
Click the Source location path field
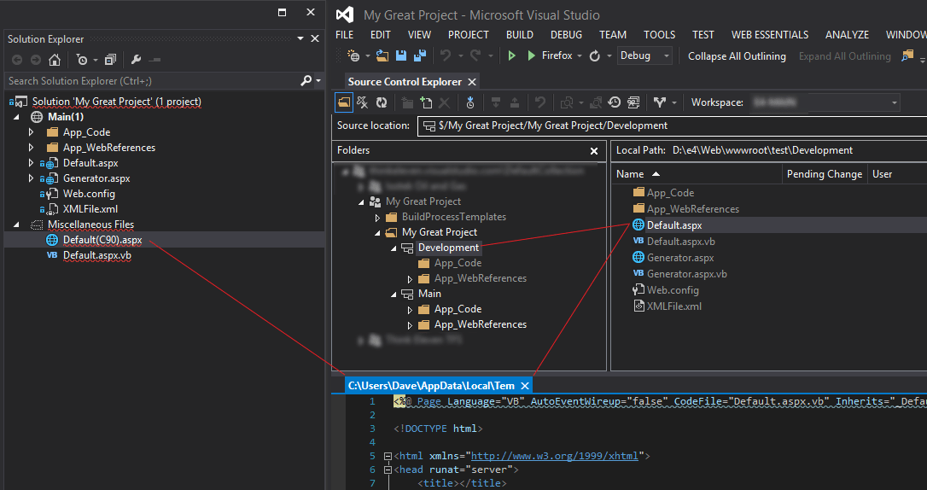coord(672,125)
